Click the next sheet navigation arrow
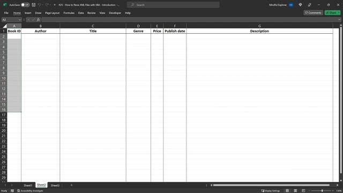The height and width of the screenshot is (193, 343). 12,185
